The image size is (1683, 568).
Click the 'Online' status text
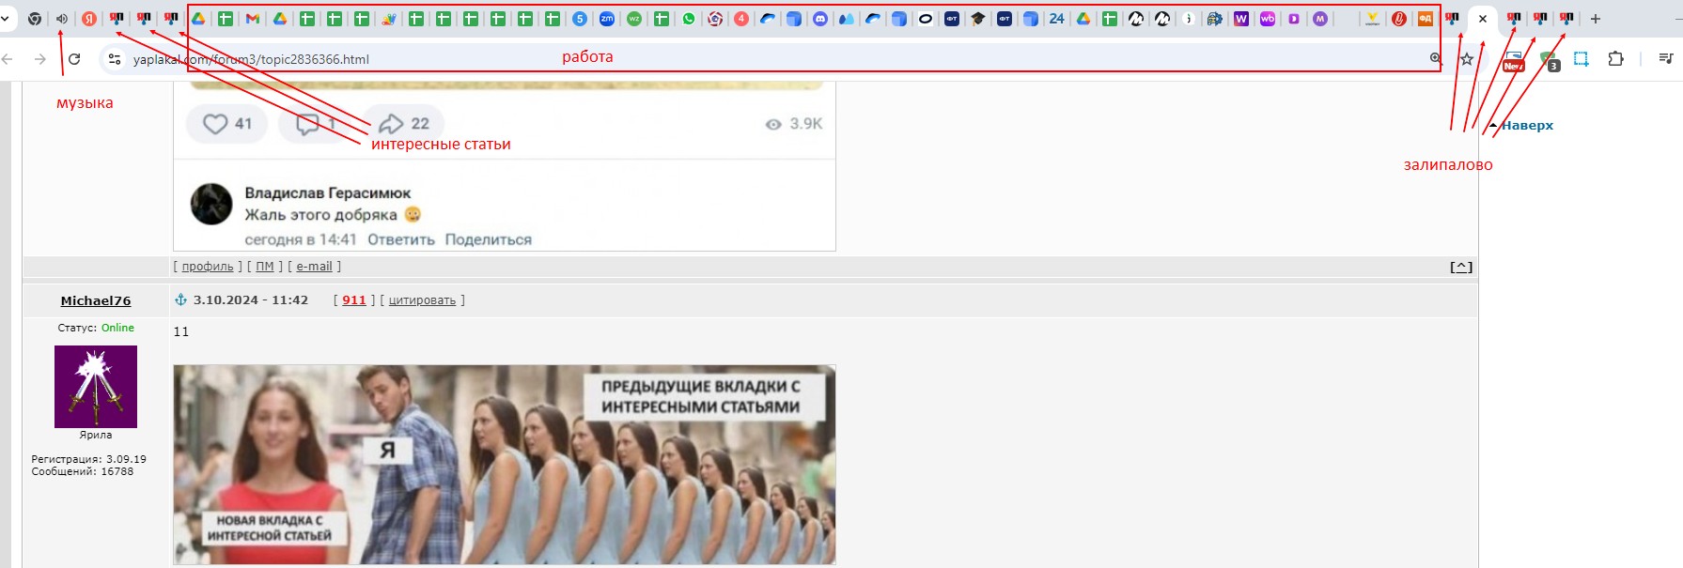click(x=117, y=328)
